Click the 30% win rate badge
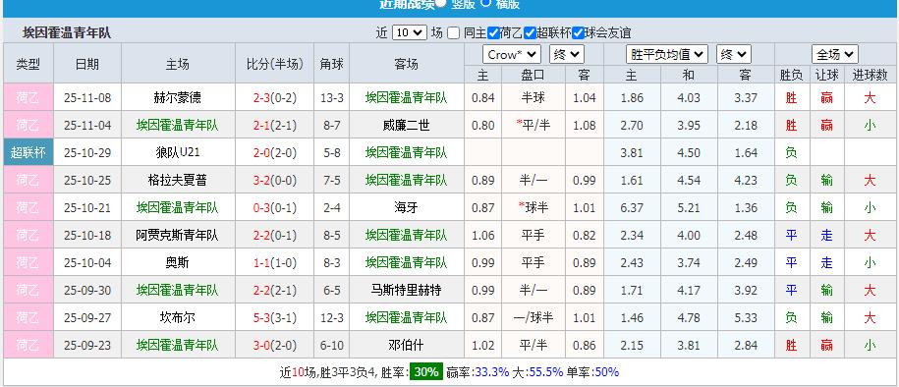 pyautogui.click(x=426, y=371)
